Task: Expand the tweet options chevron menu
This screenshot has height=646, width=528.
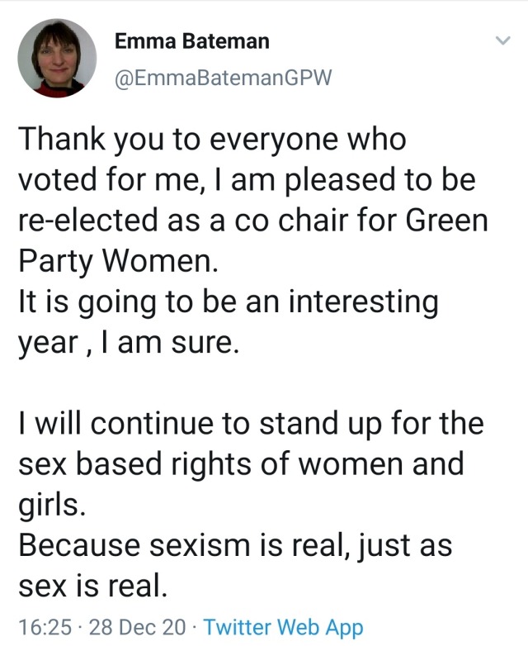Action: [x=501, y=41]
